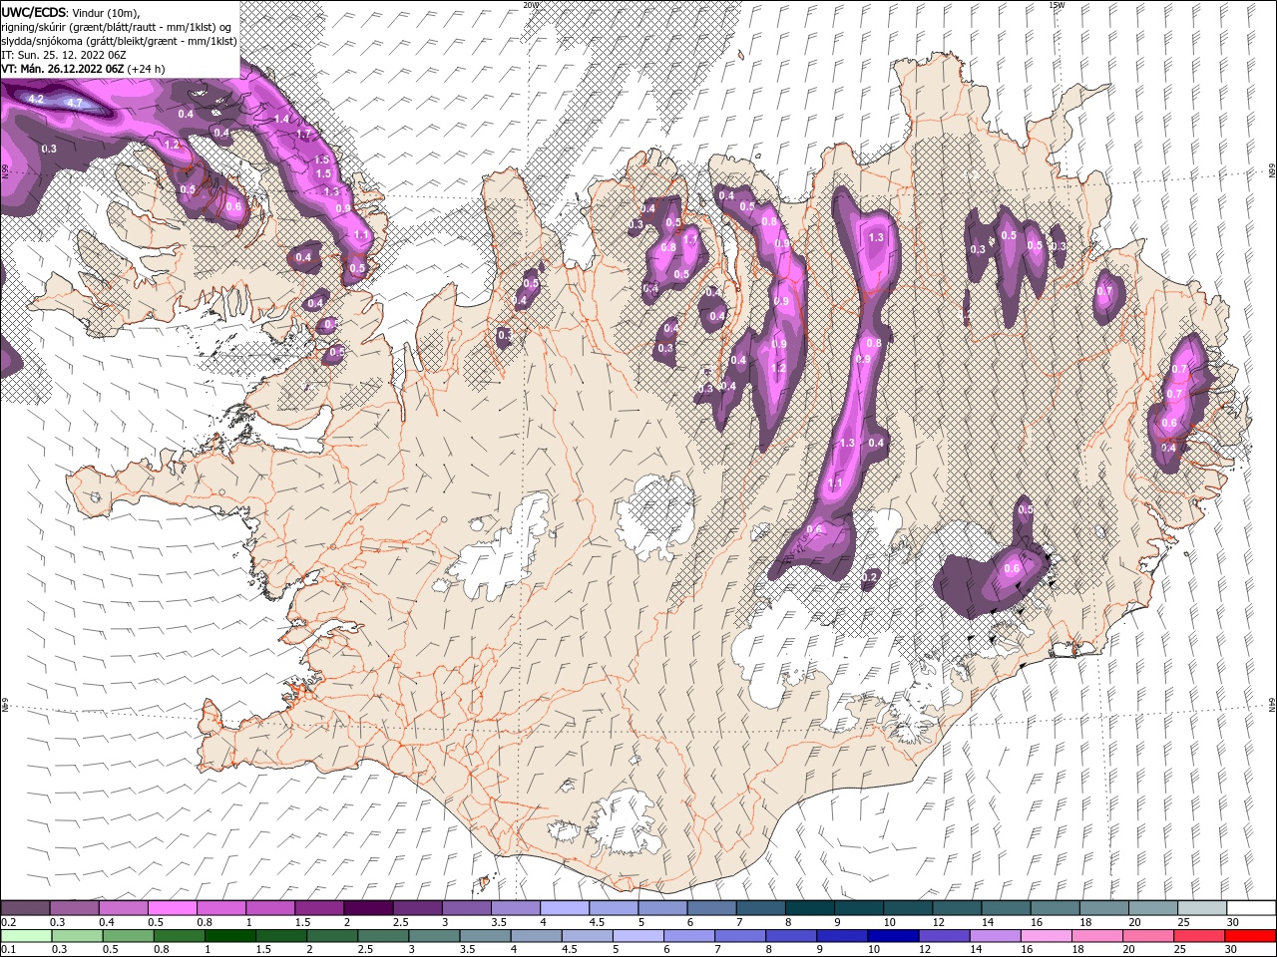Click the UWC/ECDS title text
Screen dimensions: 1277x957
tap(34, 11)
